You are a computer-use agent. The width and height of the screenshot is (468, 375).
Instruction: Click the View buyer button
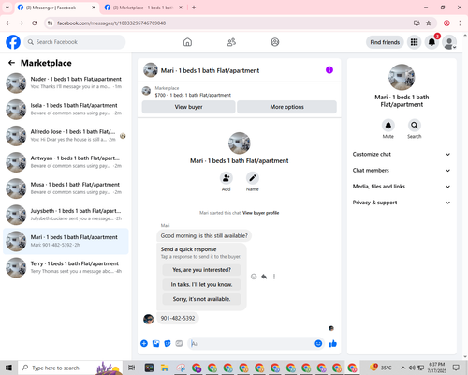[188, 107]
